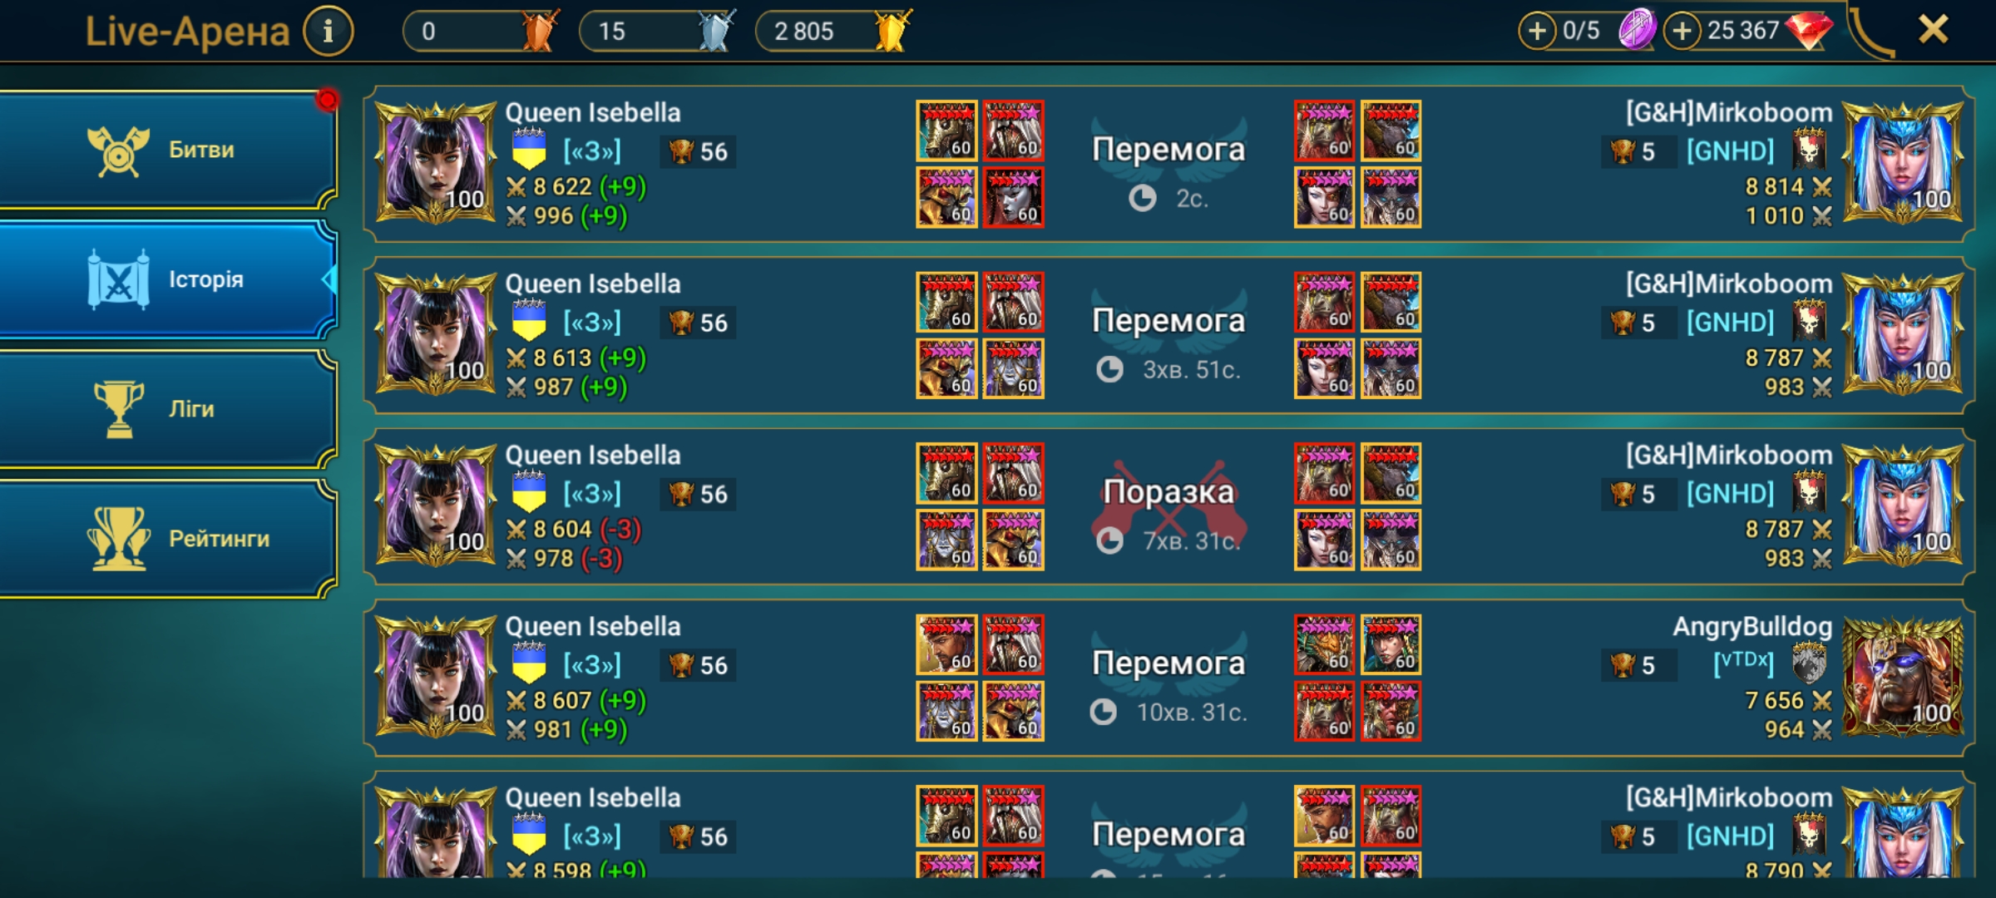Tap the purple arena token icon

click(x=1637, y=30)
